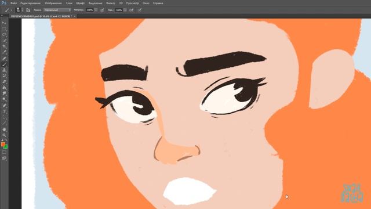This screenshot has width=371, height=209.
Task: Open the Выделение menu
Action: point(95,3)
